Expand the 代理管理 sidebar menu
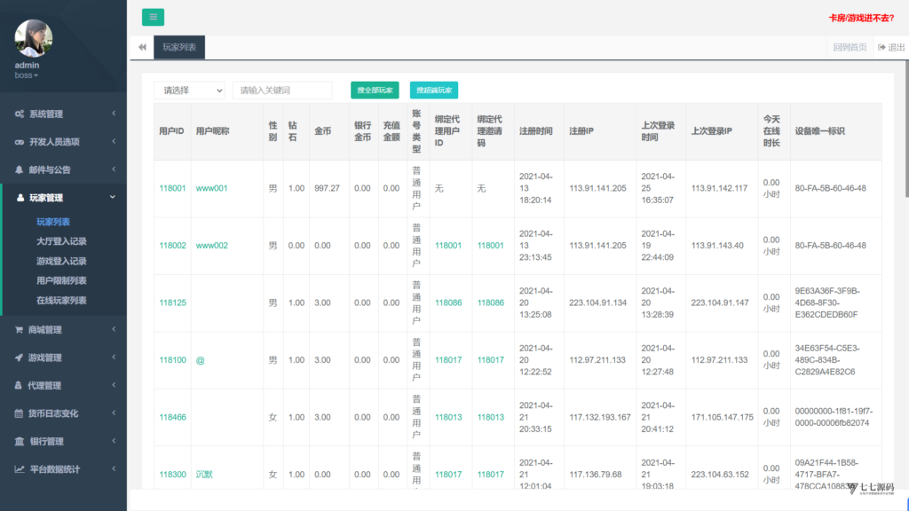909x511 pixels. (x=64, y=385)
